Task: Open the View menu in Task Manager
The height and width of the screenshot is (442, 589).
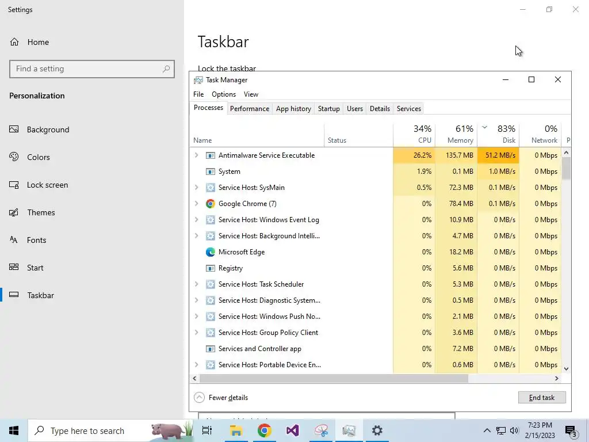Action: tap(251, 94)
